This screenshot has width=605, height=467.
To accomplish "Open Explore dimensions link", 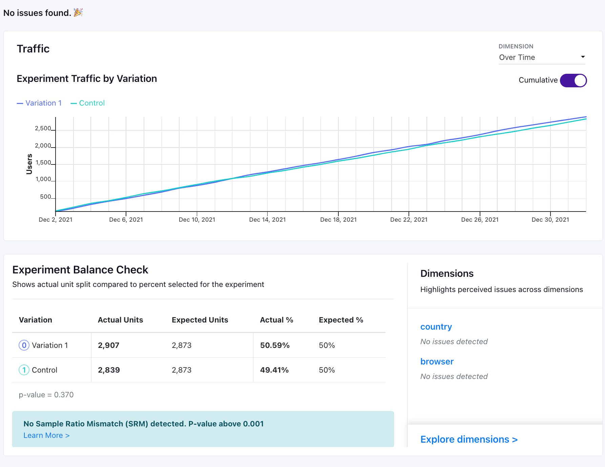I will pos(469,439).
